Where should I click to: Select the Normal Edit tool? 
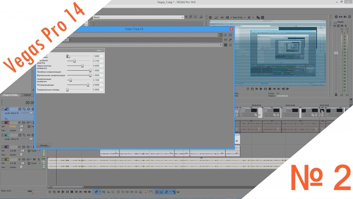tap(96, 192)
